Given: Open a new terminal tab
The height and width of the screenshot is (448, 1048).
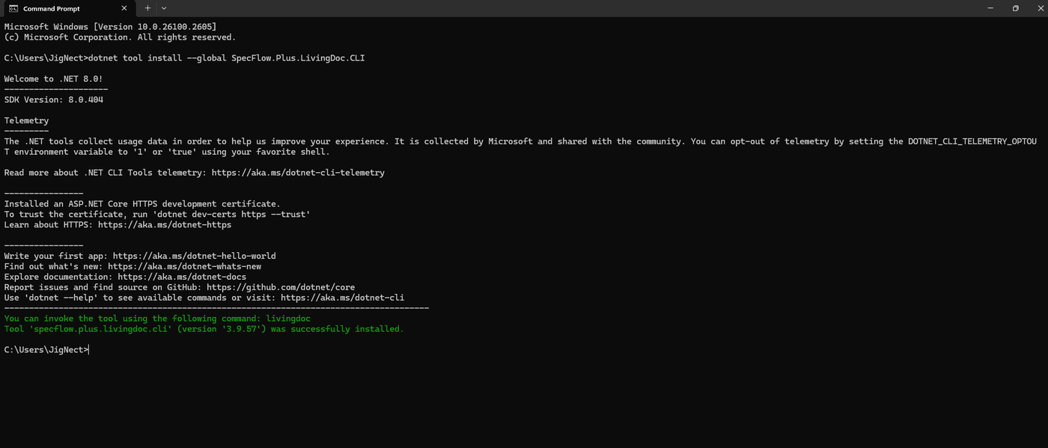Looking at the screenshot, I should (x=147, y=8).
